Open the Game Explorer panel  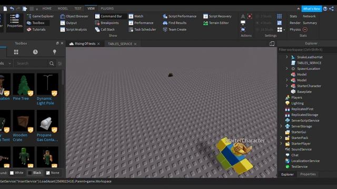pyautogui.click(x=40, y=16)
